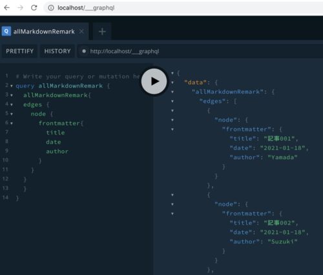Click the browser back arrow
Viewport: 323px width, 275px height.
[7, 8]
